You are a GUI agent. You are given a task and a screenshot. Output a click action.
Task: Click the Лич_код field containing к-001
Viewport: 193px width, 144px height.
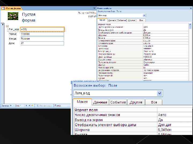coord(42,29)
